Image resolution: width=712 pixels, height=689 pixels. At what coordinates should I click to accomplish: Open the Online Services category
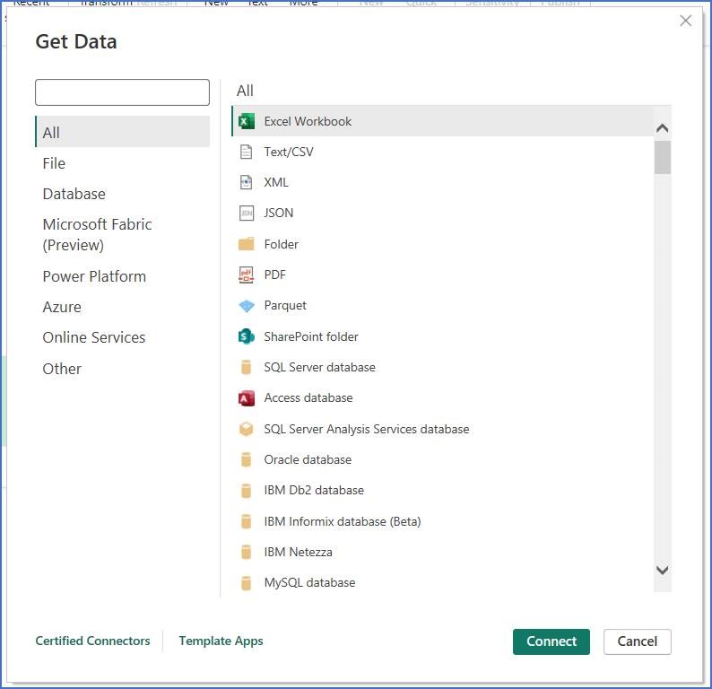click(94, 337)
